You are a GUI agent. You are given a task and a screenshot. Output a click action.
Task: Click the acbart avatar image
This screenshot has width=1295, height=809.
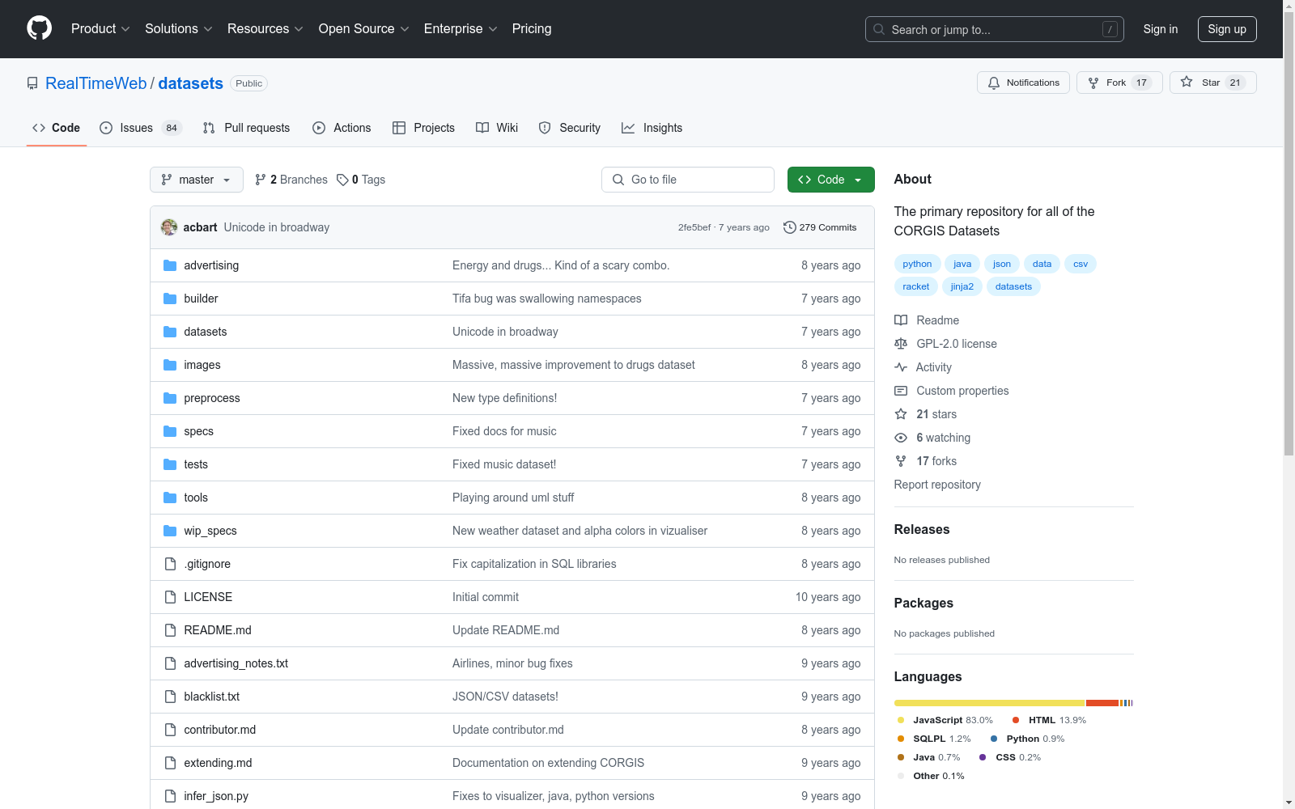[169, 227]
